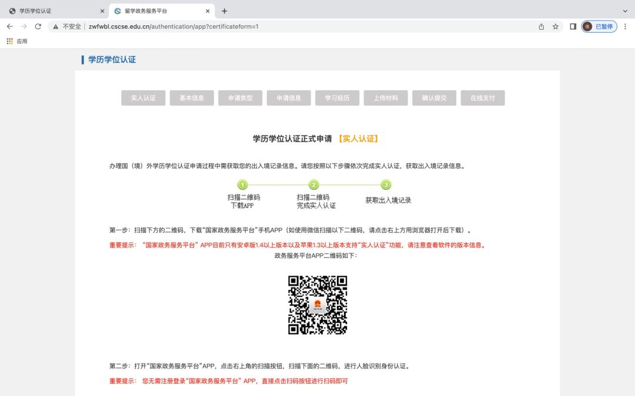
Task: Click the 确认提交 step button
Action: click(434, 98)
